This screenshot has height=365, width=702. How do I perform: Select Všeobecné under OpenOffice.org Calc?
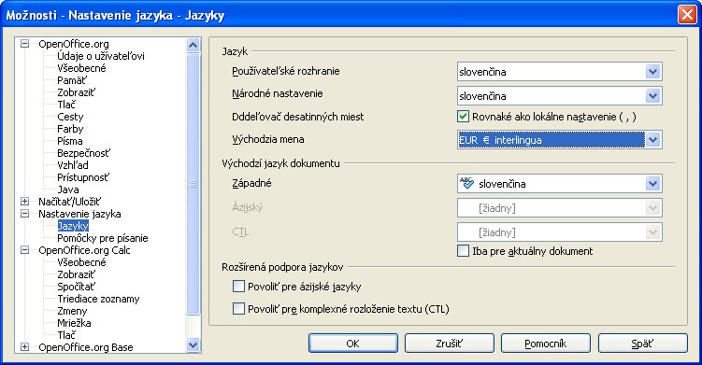pyautogui.click(x=81, y=262)
